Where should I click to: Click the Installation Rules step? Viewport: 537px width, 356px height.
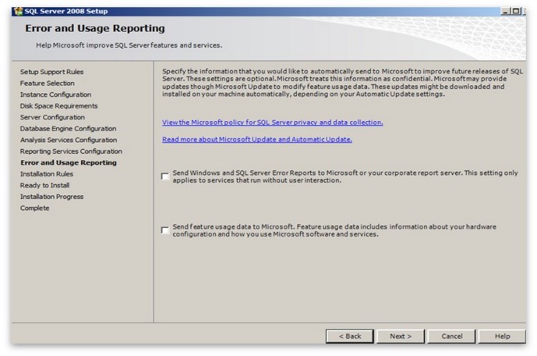[47, 173]
